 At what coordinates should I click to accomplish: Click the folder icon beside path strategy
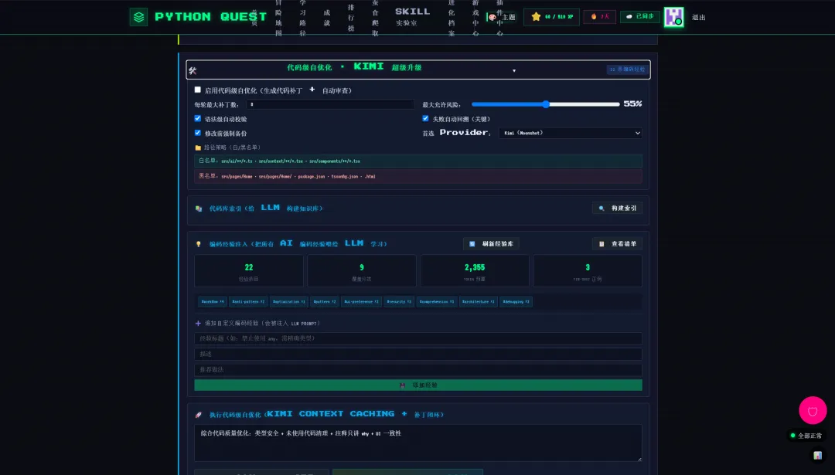pyautogui.click(x=198, y=148)
